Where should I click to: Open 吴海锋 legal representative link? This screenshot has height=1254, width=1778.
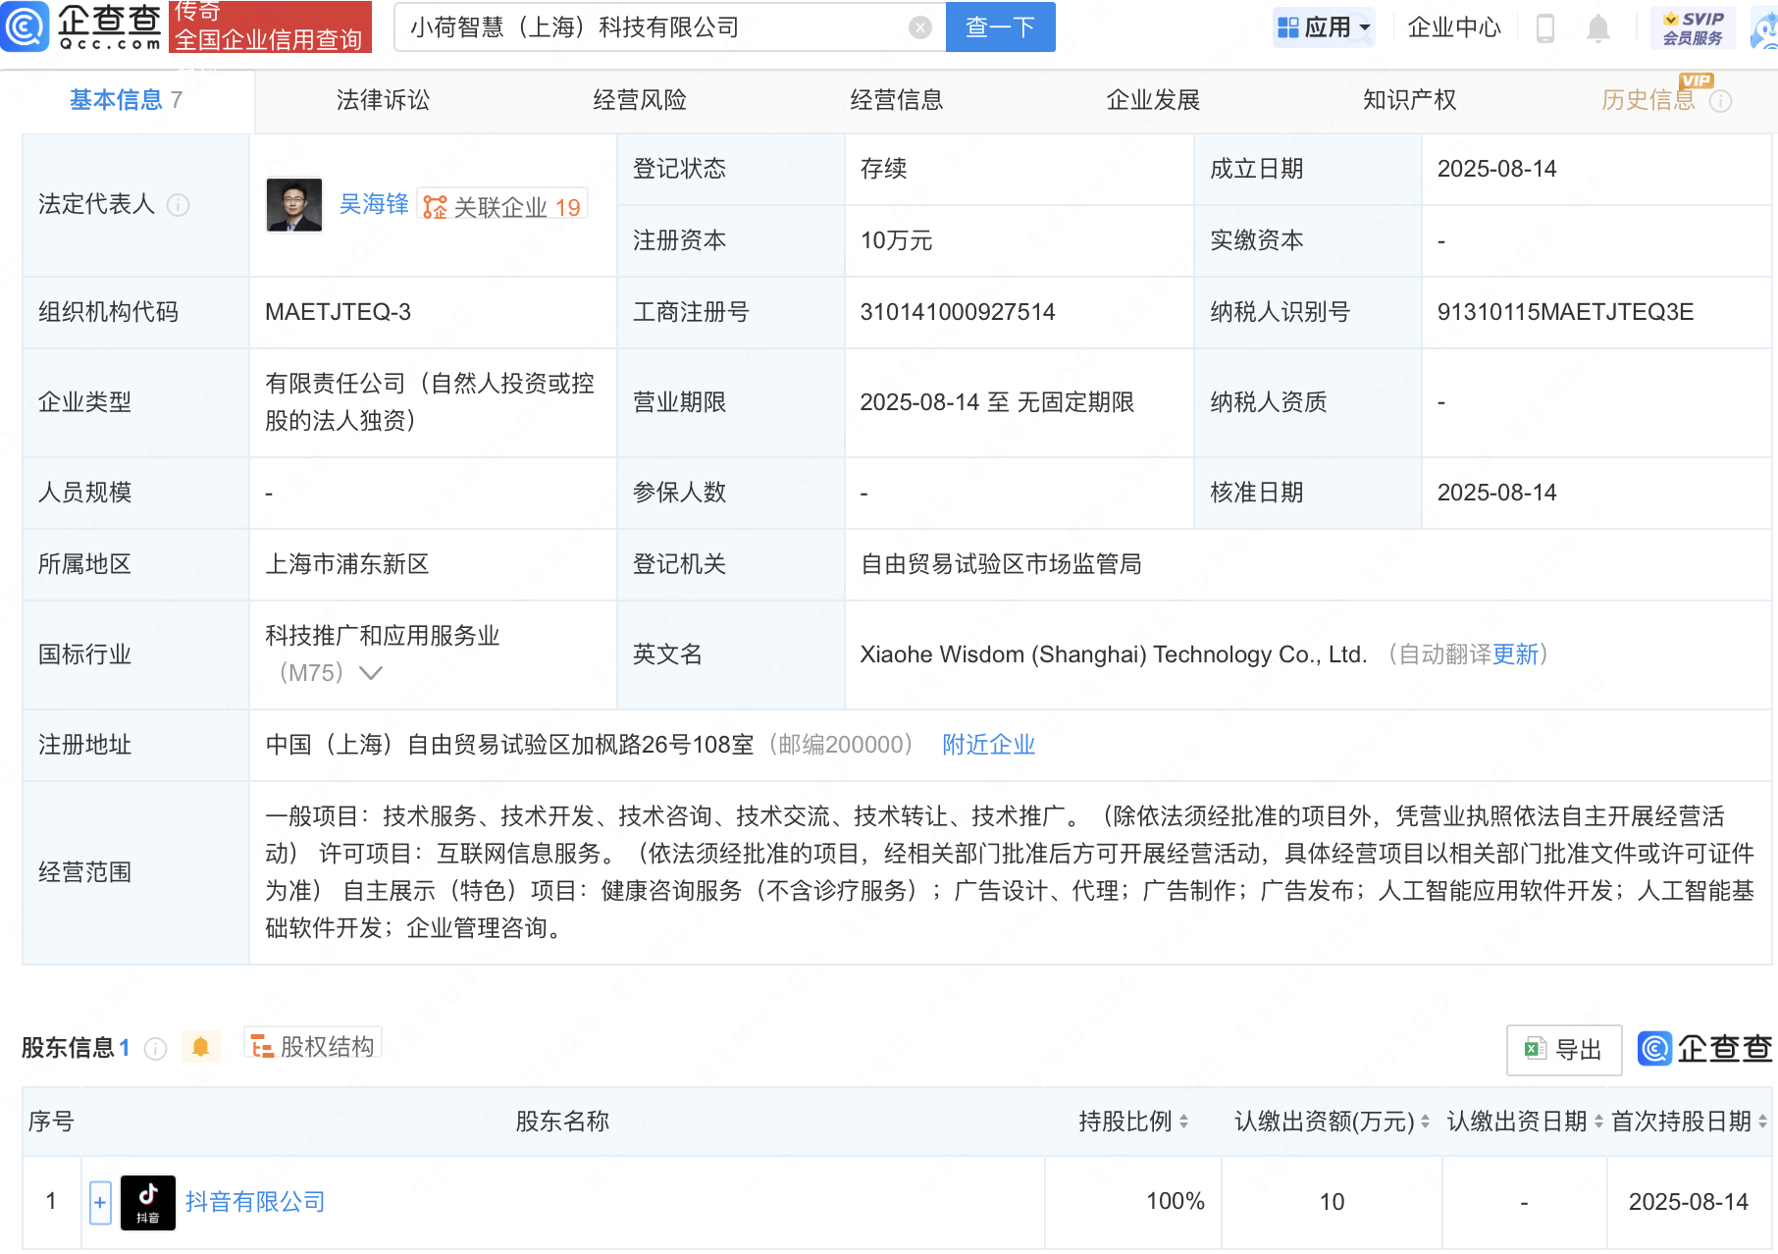374,204
